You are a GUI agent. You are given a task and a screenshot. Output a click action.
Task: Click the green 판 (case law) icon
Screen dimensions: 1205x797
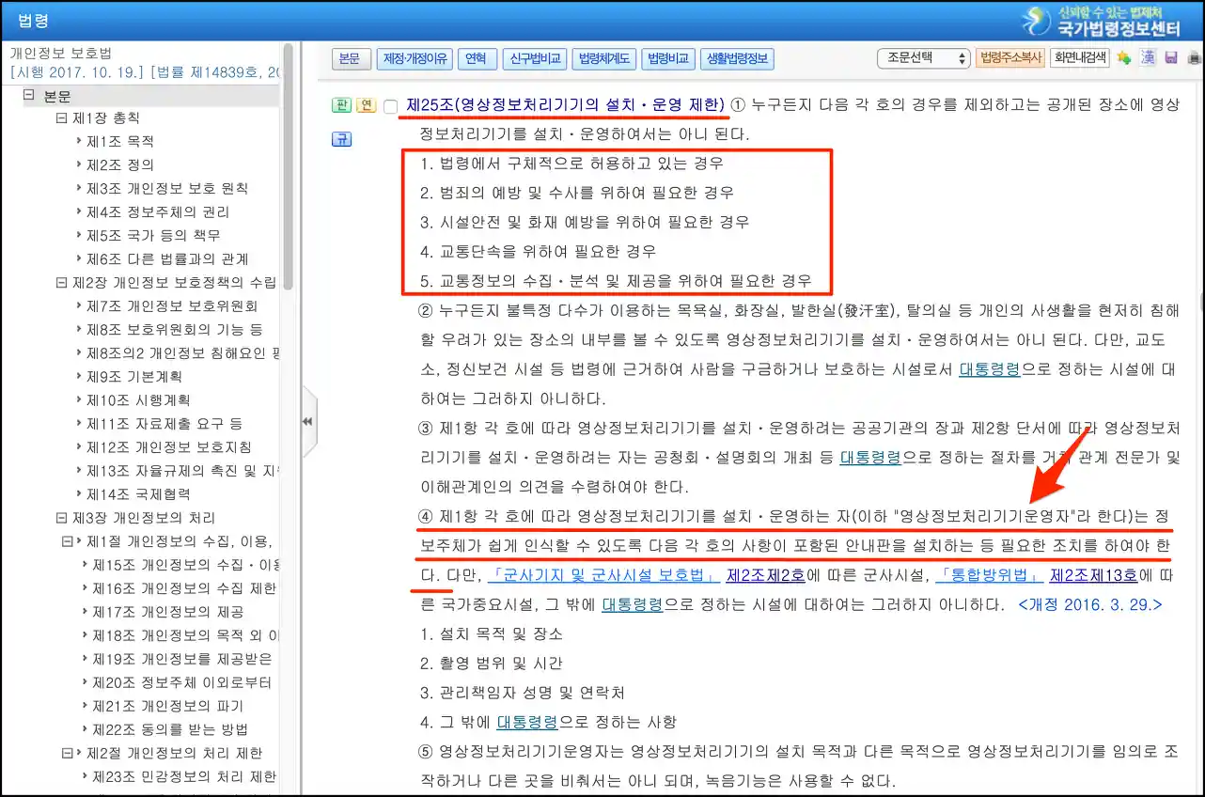tap(341, 105)
